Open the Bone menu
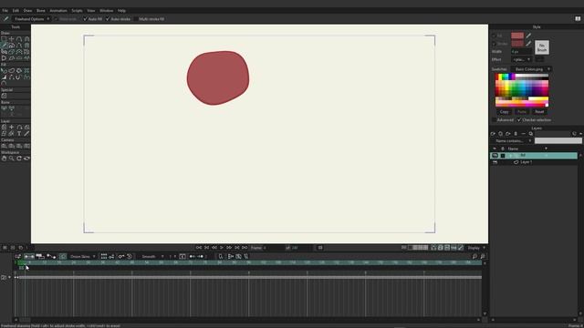This screenshot has width=584, height=328. [x=40, y=10]
